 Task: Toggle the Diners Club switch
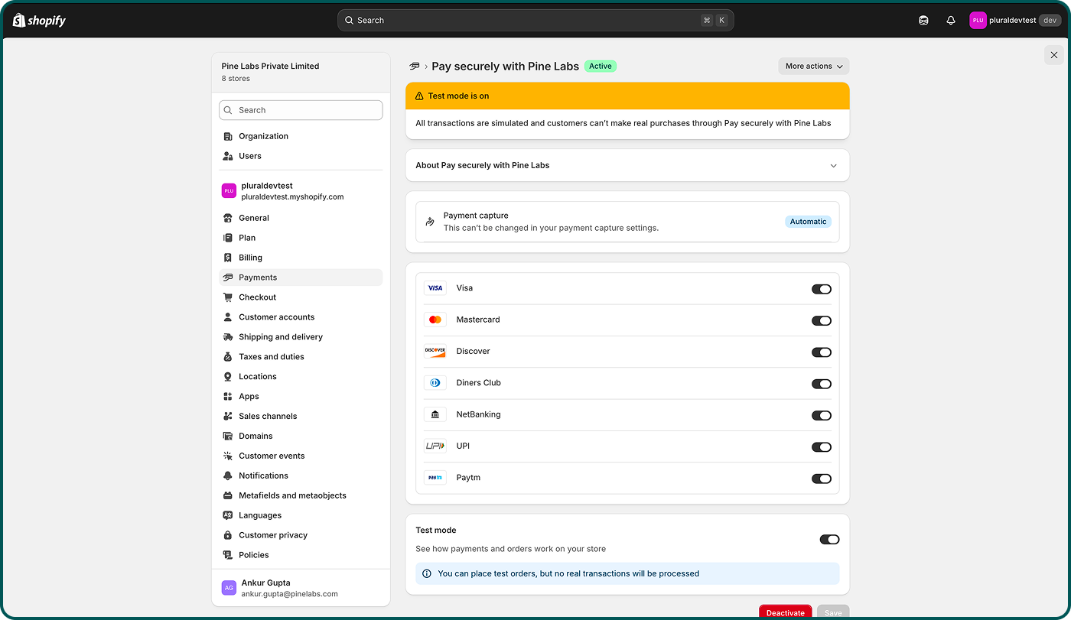[x=821, y=384]
